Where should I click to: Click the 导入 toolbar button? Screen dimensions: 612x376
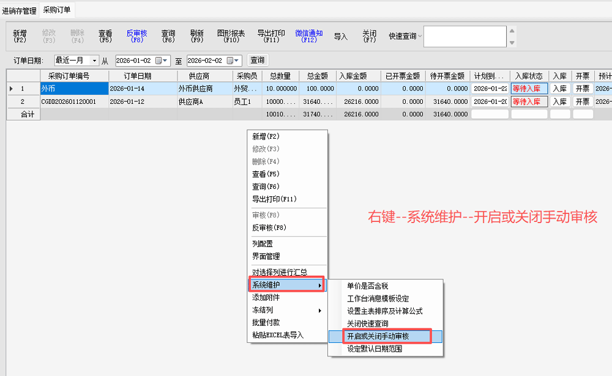[x=340, y=37]
